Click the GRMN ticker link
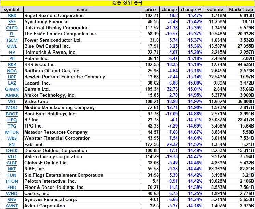This screenshot has width=255, height=209. click(x=12, y=89)
